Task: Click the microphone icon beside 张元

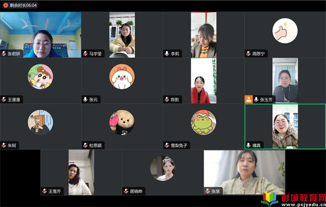Action: pyautogui.click(x=85, y=99)
